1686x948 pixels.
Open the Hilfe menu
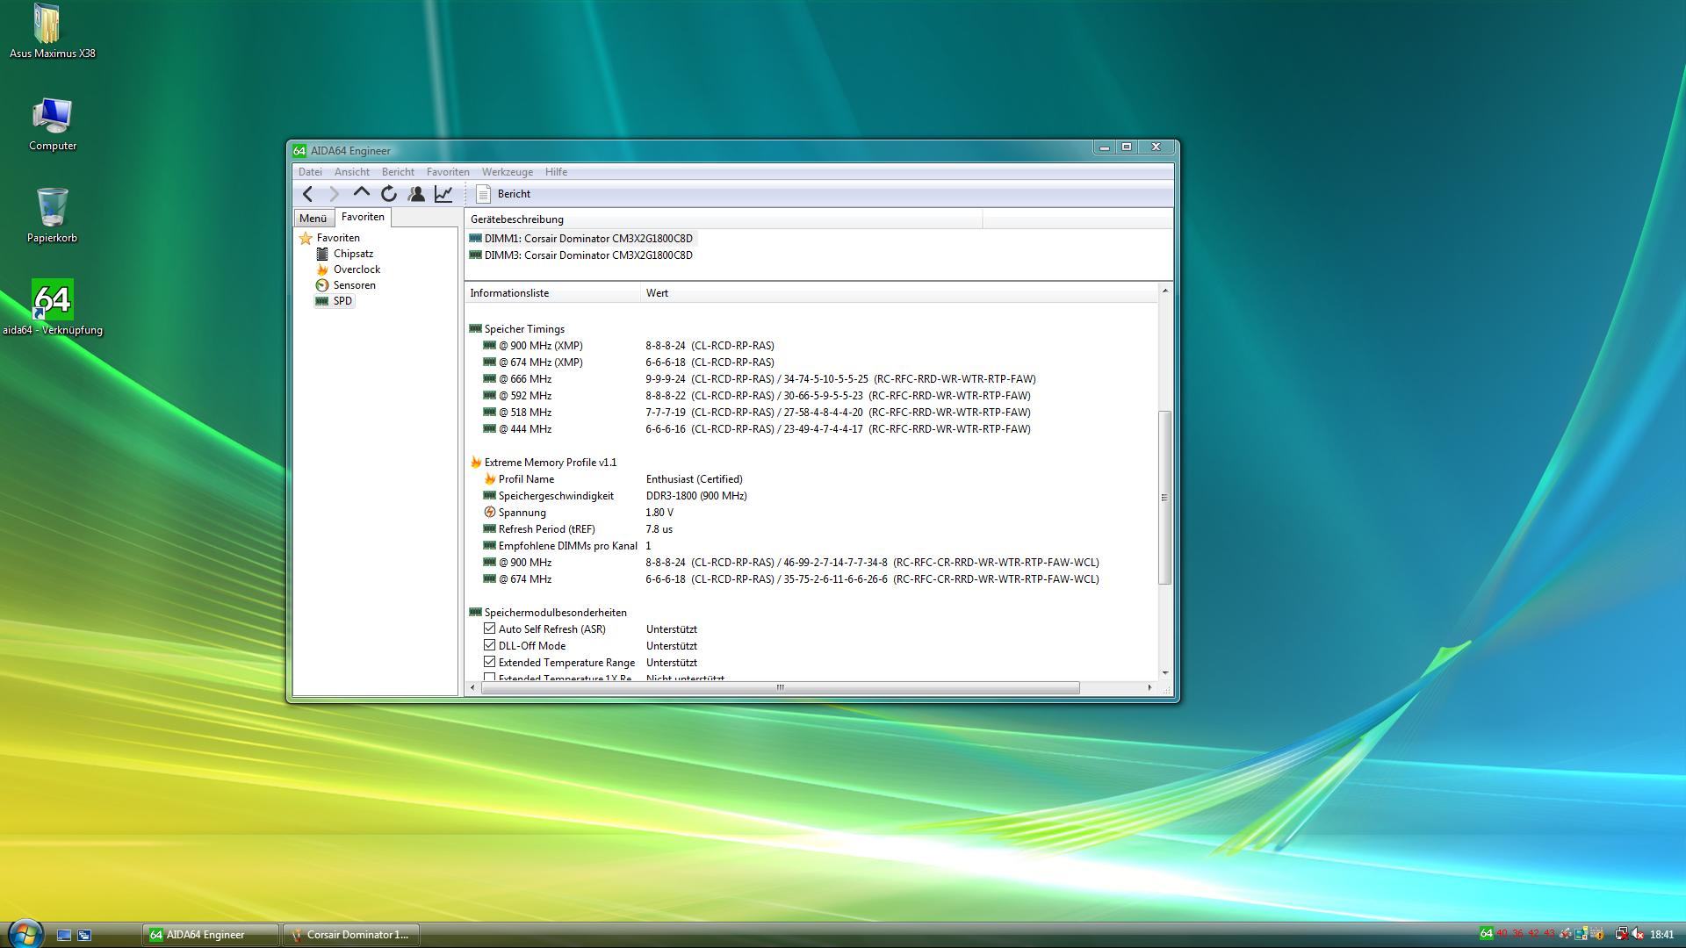[x=556, y=172]
